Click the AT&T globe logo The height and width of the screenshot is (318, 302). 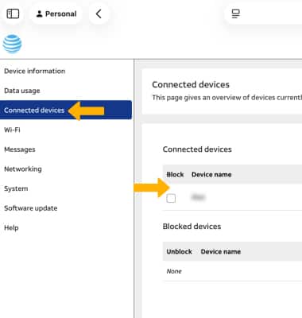[x=12, y=44]
